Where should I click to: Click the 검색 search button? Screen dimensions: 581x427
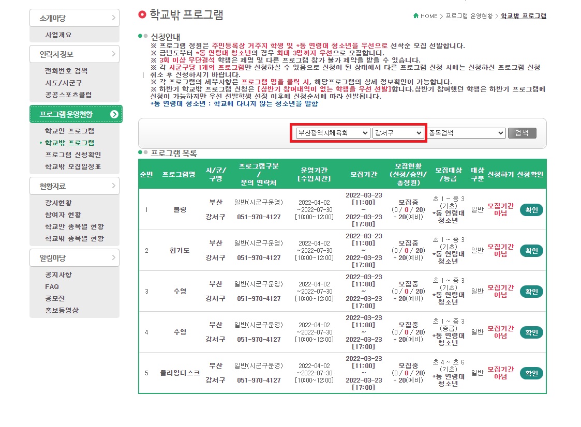pyautogui.click(x=522, y=133)
